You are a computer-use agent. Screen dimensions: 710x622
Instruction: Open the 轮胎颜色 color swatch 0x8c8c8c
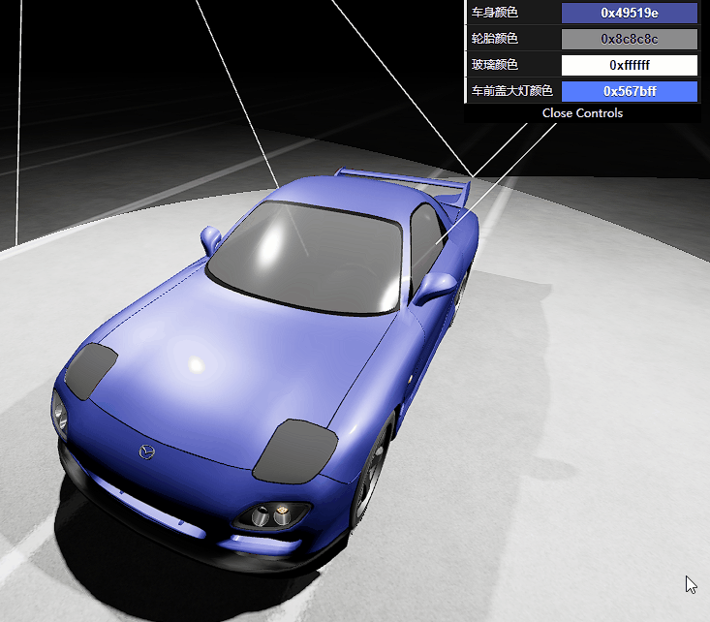click(x=630, y=39)
